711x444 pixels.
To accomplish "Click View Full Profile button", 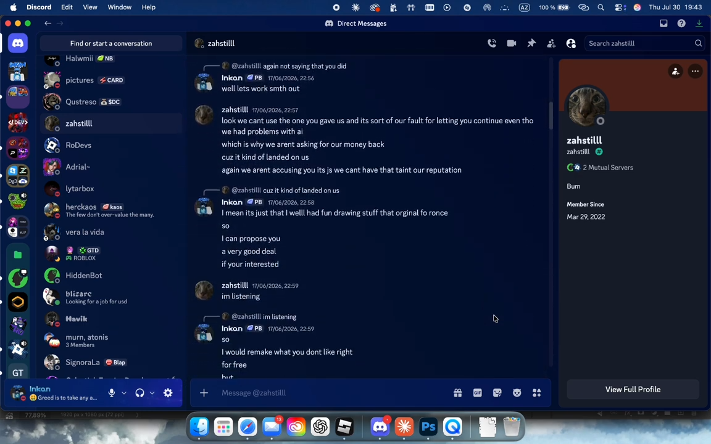I will point(633,390).
